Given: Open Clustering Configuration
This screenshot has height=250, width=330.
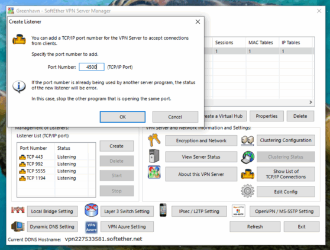Looking at the screenshot, I should point(286,140).
